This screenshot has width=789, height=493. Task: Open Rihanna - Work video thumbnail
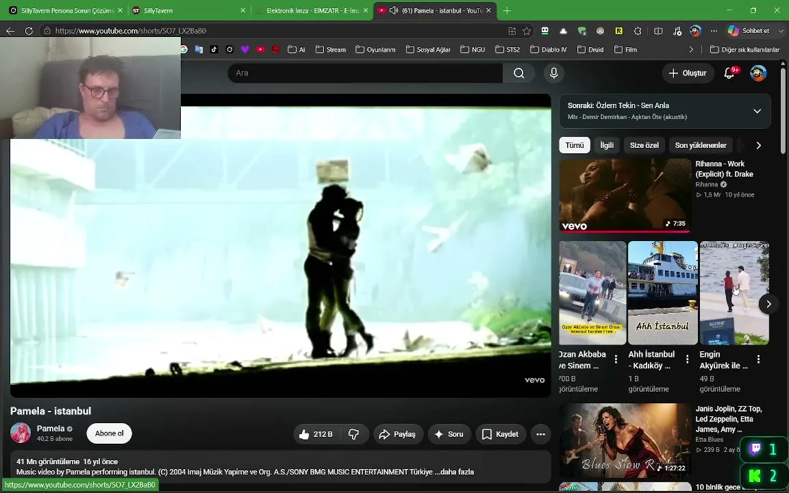click(625, 195)
